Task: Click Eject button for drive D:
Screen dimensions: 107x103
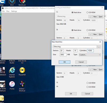Action: (101, 35)
